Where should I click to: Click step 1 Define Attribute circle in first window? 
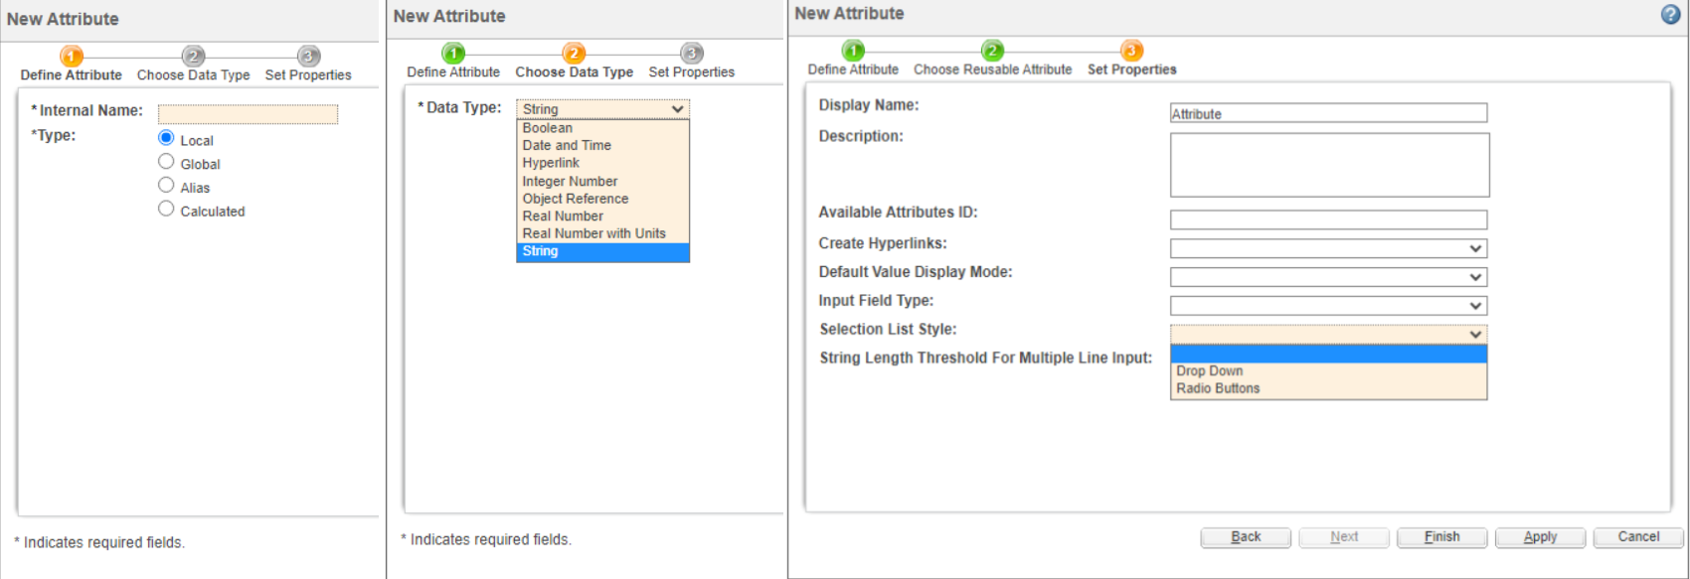click(x=72, y=57)
